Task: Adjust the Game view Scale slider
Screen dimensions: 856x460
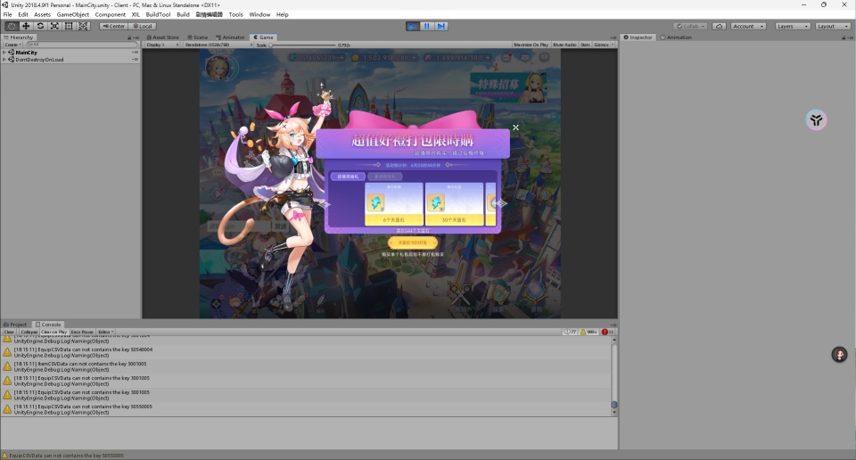Action: click(303, 45)
